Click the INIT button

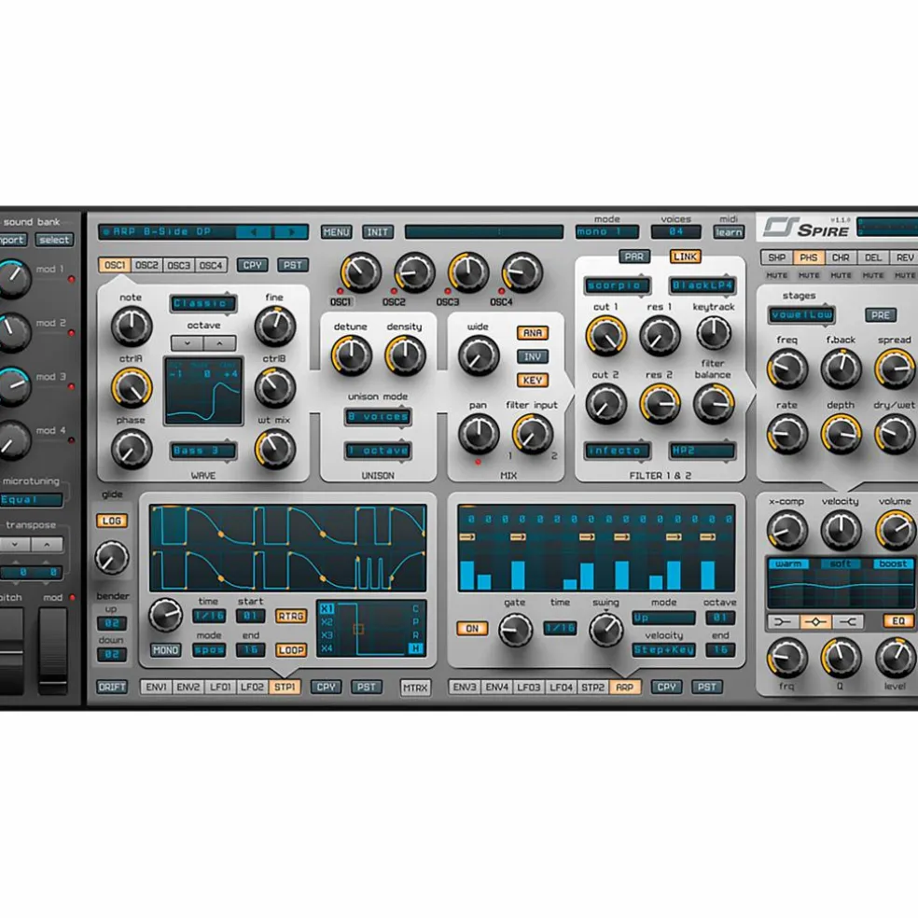tap(378, 232)
